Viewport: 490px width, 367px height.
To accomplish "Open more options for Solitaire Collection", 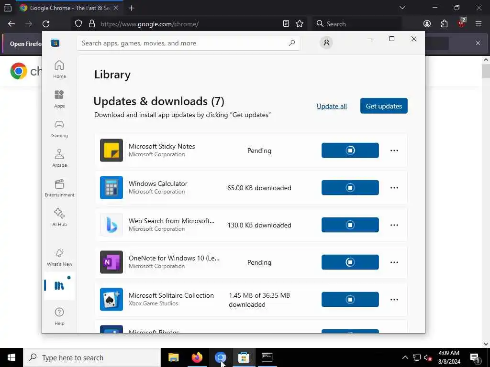I will pos(394,300).
